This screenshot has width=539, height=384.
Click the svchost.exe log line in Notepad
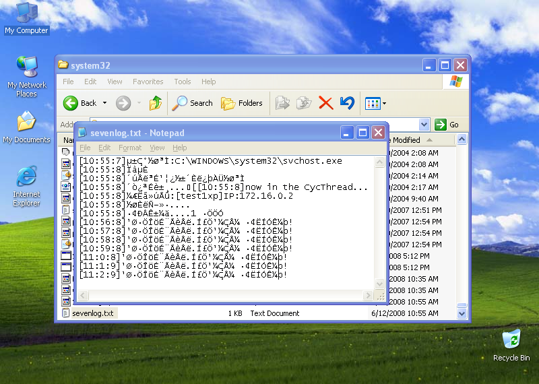click(210, 160)
